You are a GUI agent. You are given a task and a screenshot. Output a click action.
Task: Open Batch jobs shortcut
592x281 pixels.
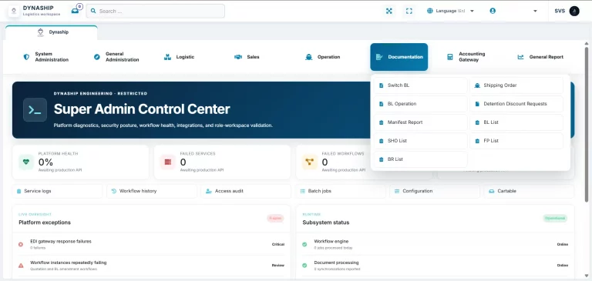341,191
